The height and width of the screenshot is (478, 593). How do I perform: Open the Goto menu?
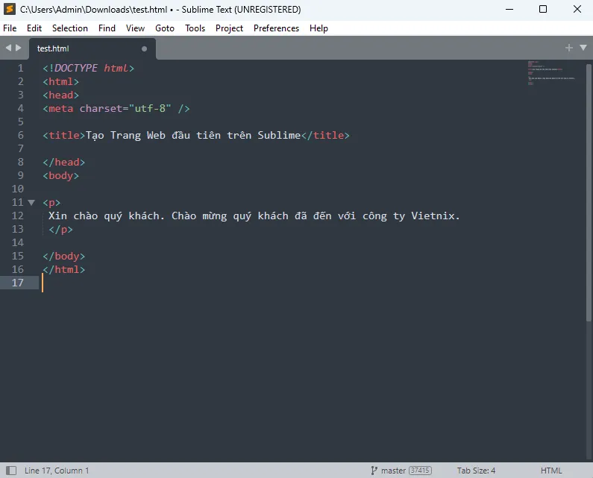165,28
